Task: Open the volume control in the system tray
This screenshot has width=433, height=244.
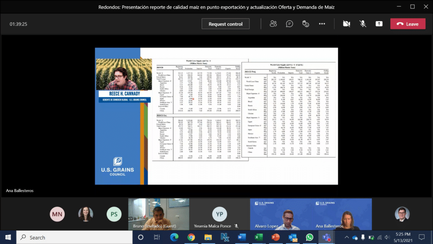Action: [387, 238]
